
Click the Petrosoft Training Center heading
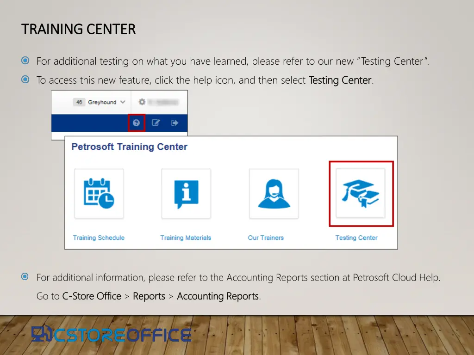click(130, 147)
